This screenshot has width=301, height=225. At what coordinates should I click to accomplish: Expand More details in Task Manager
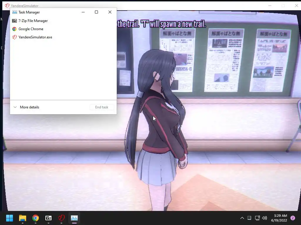click(26, 107)
